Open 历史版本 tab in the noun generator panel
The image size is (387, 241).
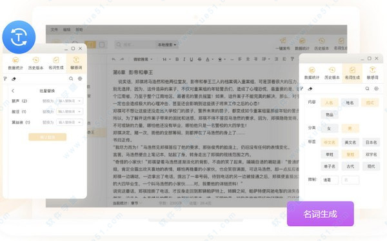point(332,73)
